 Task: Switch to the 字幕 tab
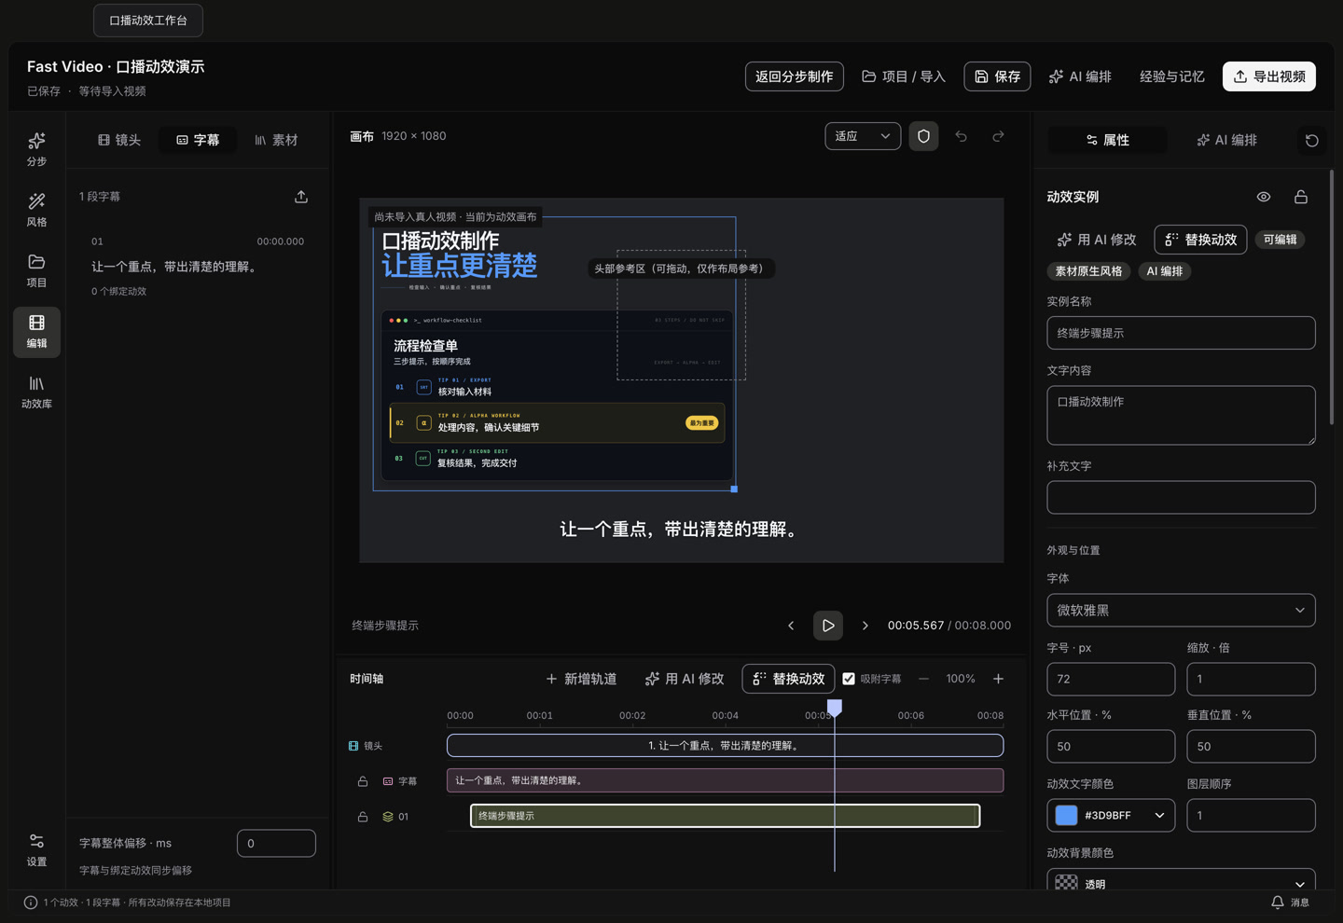(198, 140)
